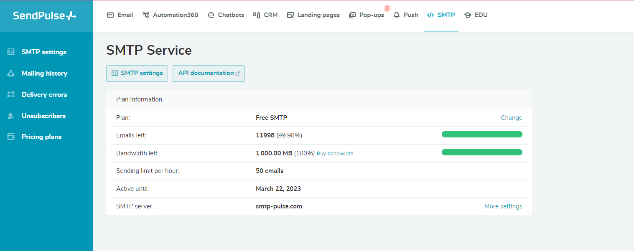The height and width of the screenshot is (251, 634).
Task: Click the external link icon on API documentation
Action: [238, 74]
